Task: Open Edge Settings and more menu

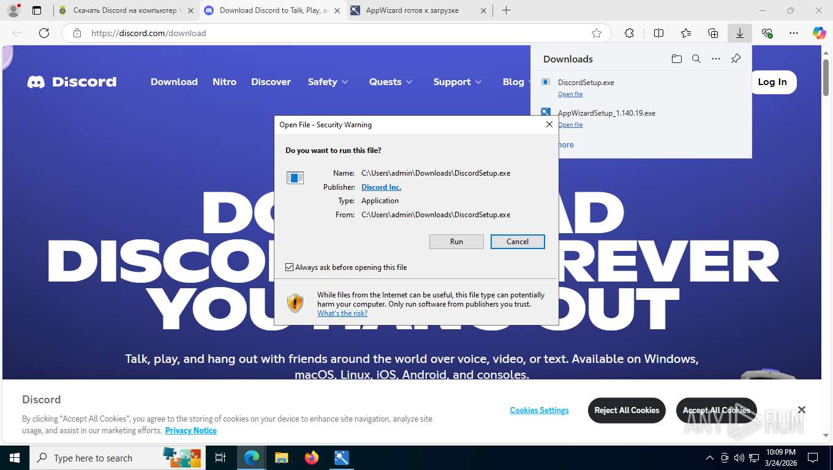Action: pyautogui.click(x=794, y=33)
